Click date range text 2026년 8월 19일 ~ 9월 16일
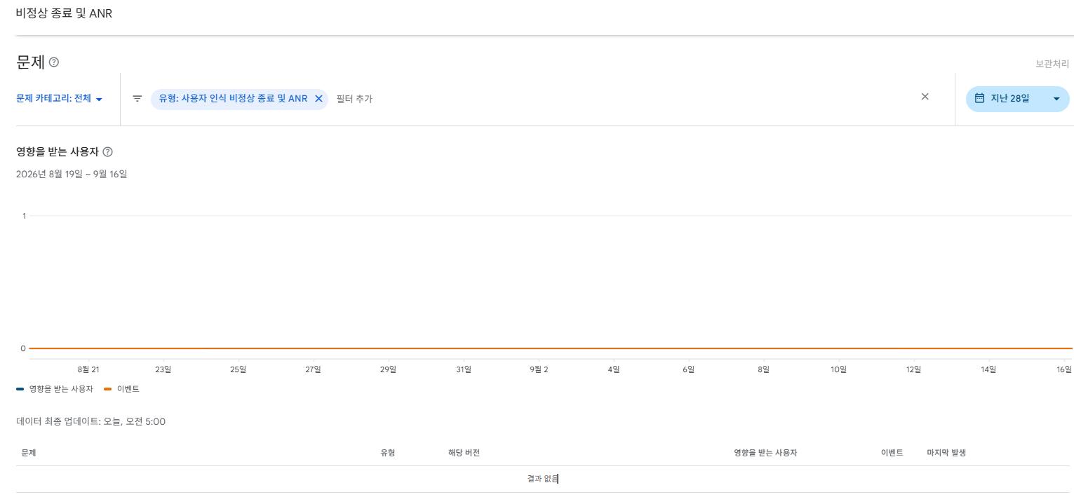 click(72, 174)
